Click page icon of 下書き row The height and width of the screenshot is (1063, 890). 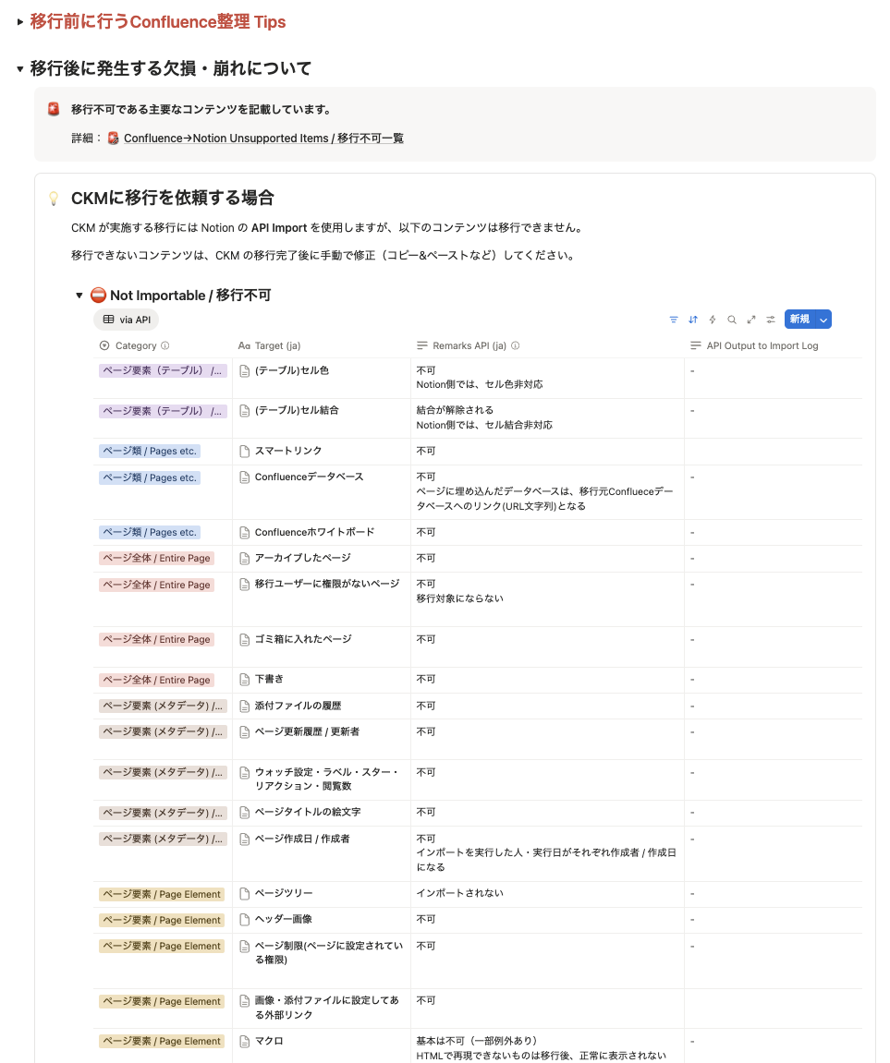pyautogui.click(x=245, y=680)
